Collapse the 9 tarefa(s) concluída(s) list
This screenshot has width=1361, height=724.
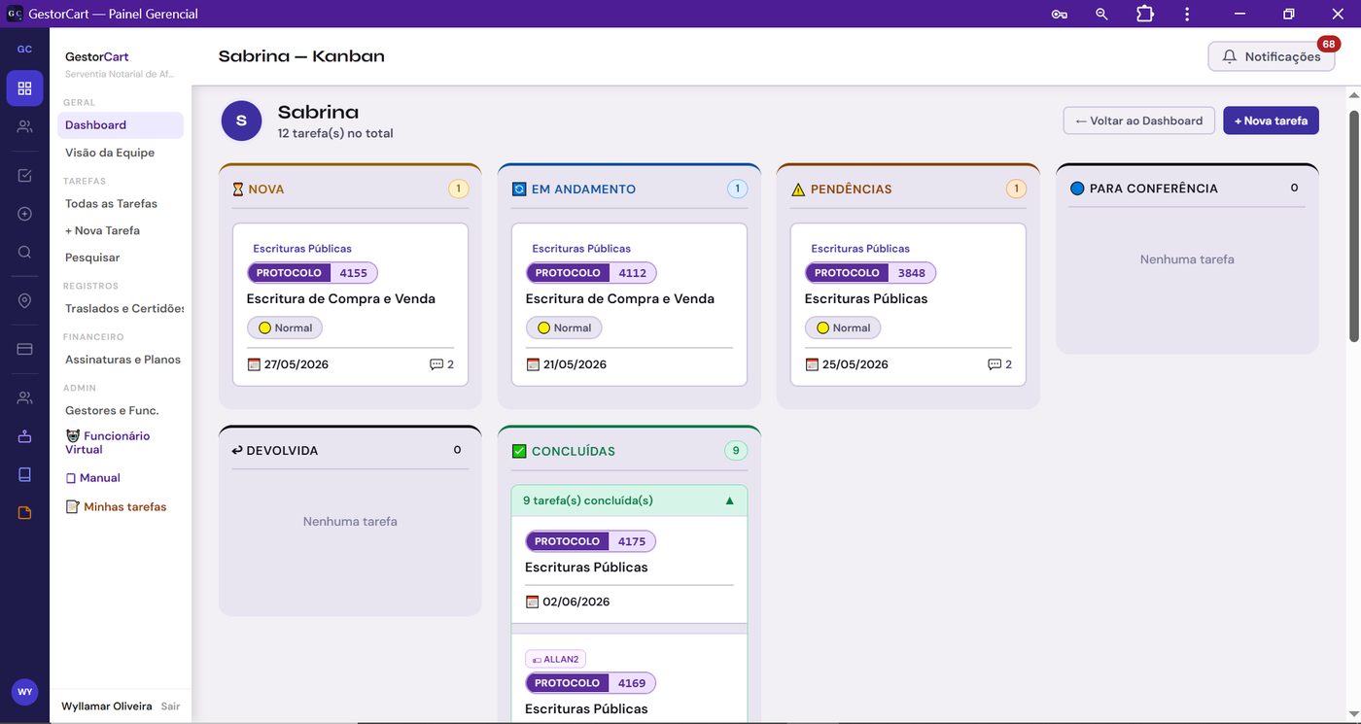point(629,500)
